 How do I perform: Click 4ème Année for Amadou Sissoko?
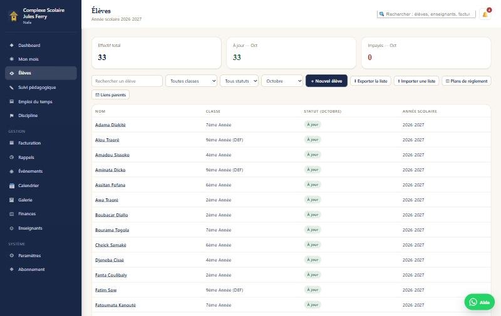[x=219, y=155]
